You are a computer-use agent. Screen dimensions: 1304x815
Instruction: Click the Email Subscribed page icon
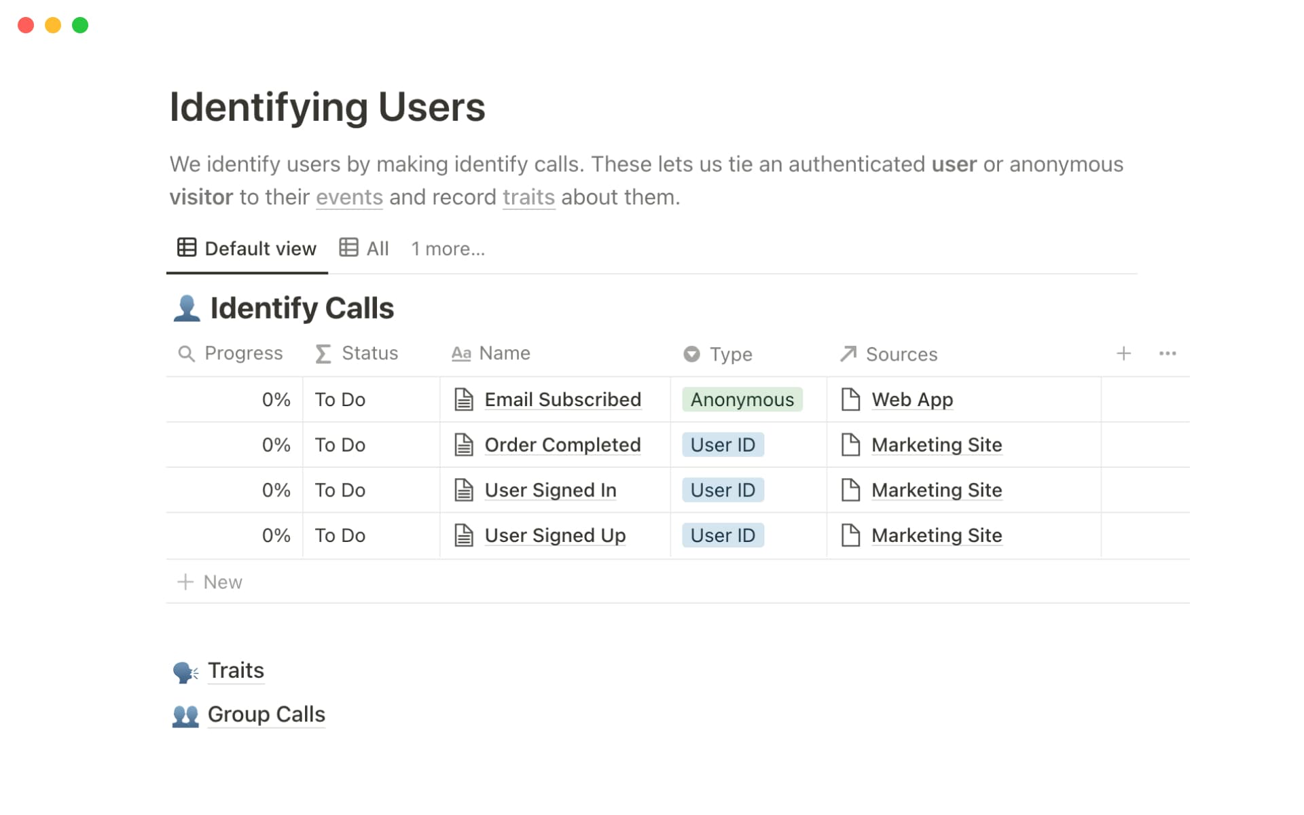[x=464, y=399]
